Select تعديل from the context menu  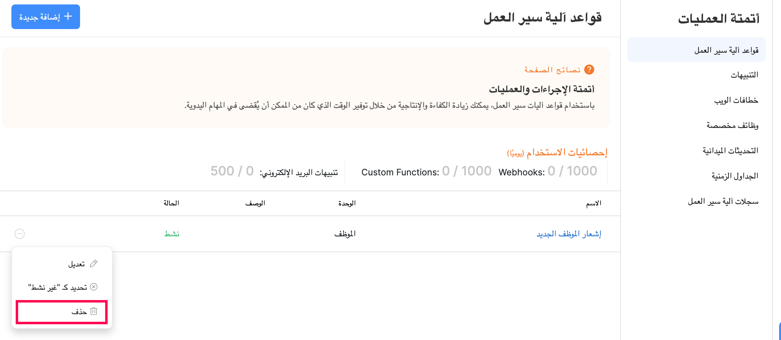pyautogui.click(x=77, y=264)
